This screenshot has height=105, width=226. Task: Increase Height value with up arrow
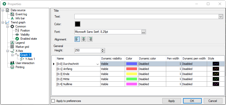(103, 49)
